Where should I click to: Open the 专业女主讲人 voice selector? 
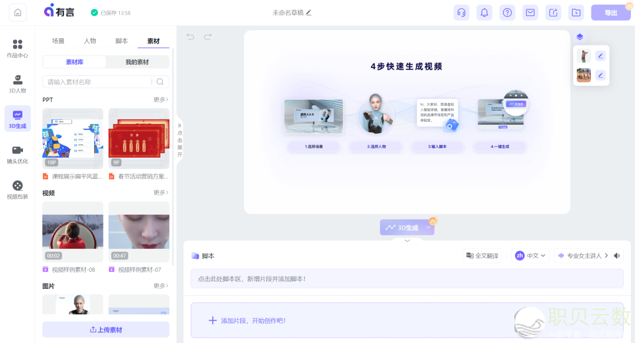click(582, 255)
